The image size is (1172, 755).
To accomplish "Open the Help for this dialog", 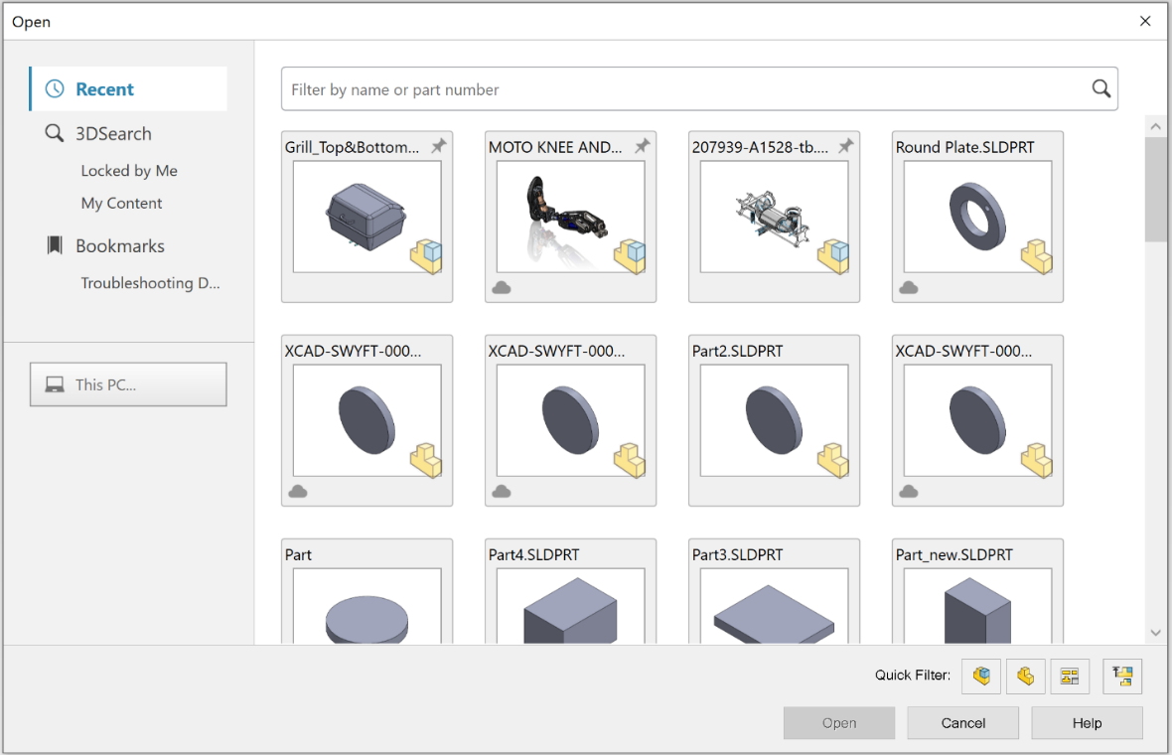I will pyautogui.click(x=1087, y=723).
